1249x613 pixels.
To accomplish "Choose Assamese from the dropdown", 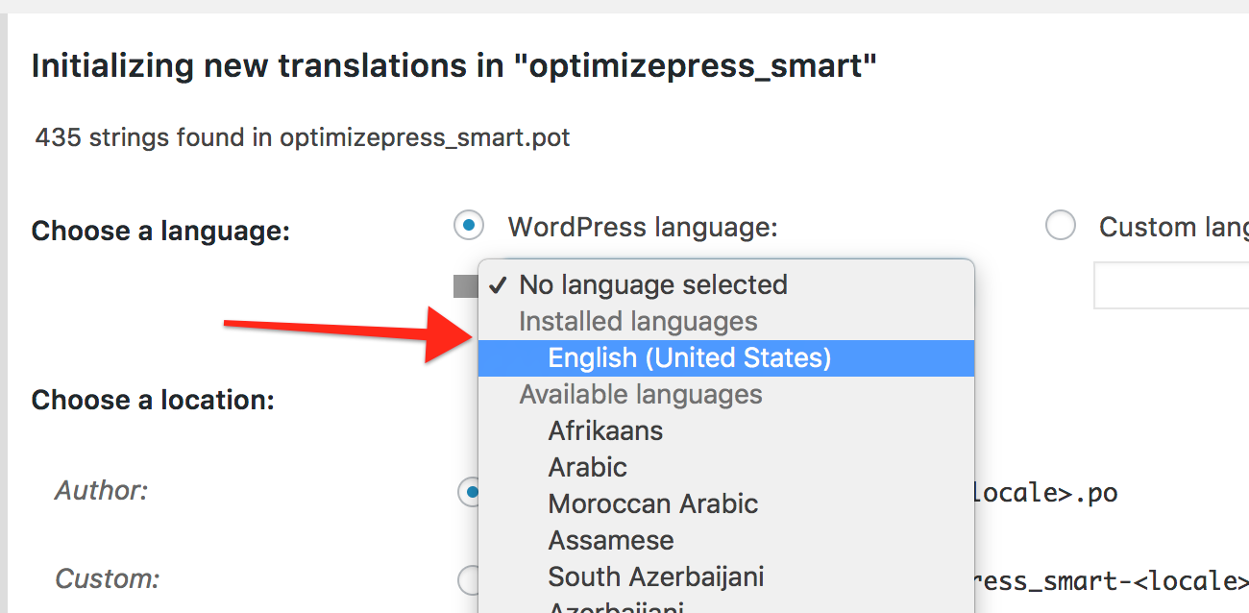I will pos(610,540).
